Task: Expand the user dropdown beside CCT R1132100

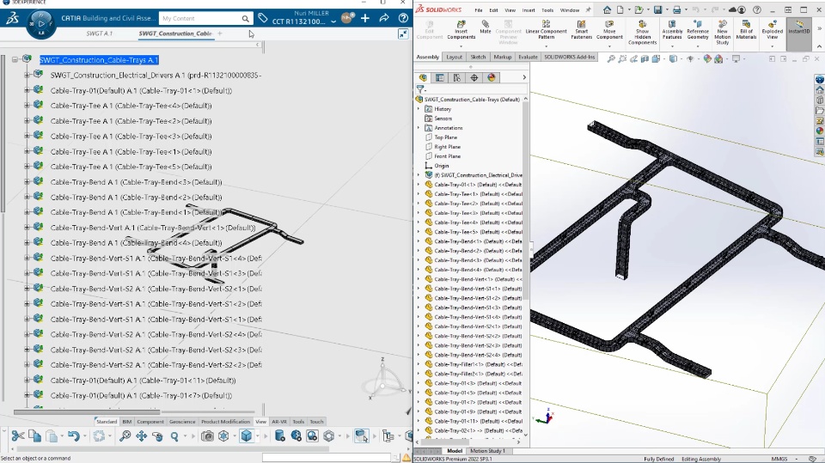Action: (x=333, y=22)
